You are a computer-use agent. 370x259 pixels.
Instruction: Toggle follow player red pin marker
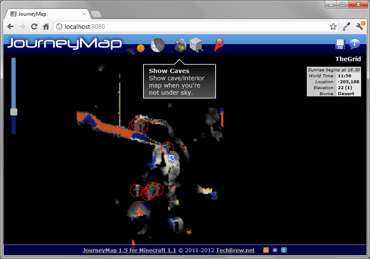point(219,45)
